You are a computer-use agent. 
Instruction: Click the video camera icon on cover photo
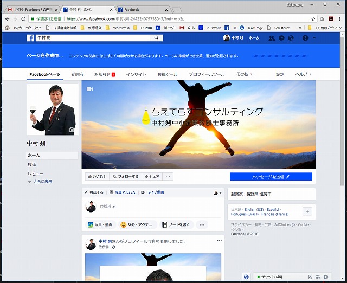(89, 89)
